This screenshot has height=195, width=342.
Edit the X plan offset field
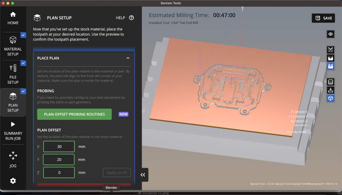coord(59,147)
